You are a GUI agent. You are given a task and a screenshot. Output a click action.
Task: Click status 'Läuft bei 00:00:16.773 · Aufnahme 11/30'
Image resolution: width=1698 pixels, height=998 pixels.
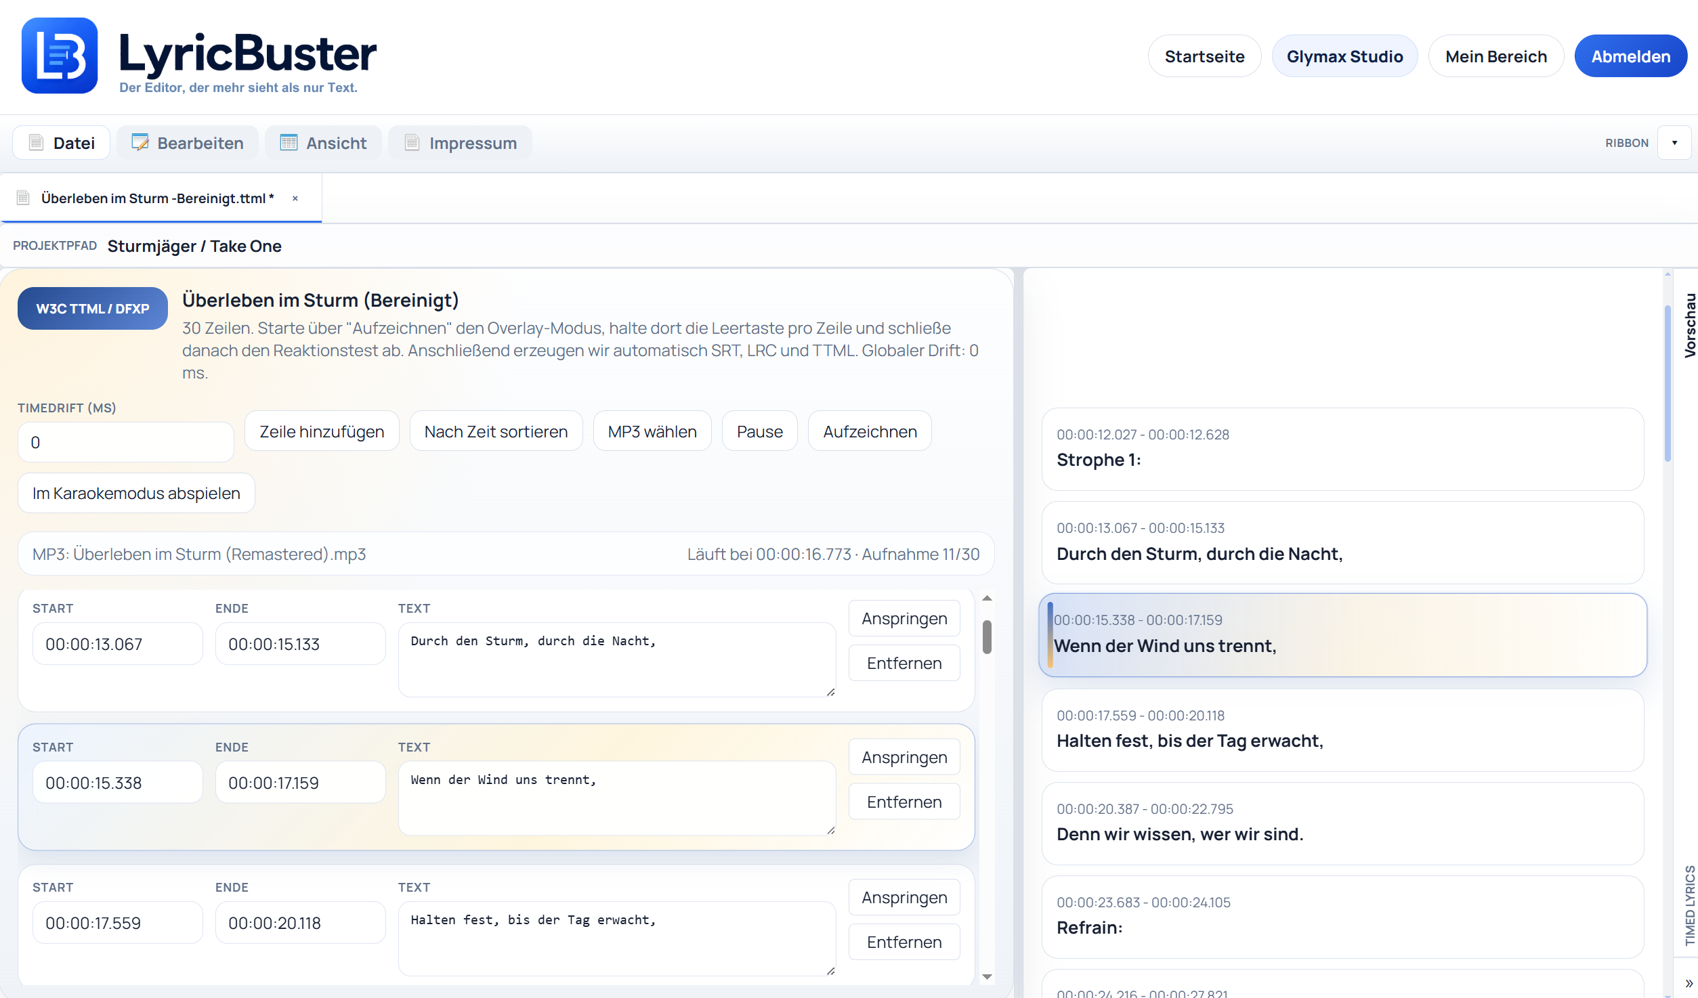click(x=833, y=554)
